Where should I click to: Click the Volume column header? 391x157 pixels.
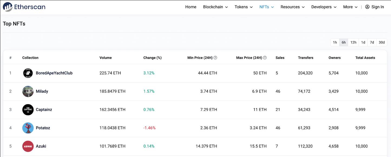[106, 58]
